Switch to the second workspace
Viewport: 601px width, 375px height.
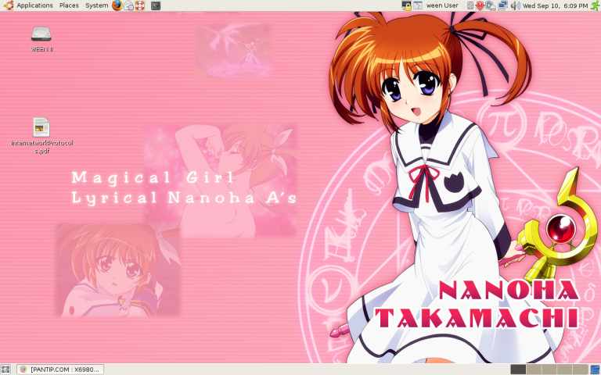(534, 370)
